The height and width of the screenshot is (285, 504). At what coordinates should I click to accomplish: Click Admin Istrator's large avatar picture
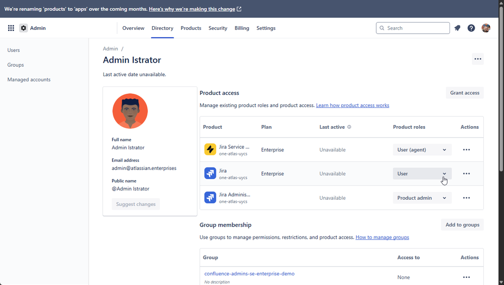130,111
